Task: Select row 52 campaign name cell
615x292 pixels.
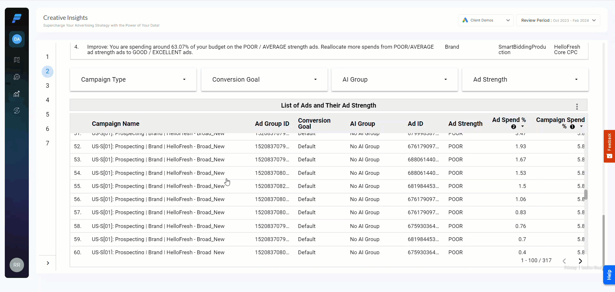Action: pyautogui.click(x=158, y=146)
